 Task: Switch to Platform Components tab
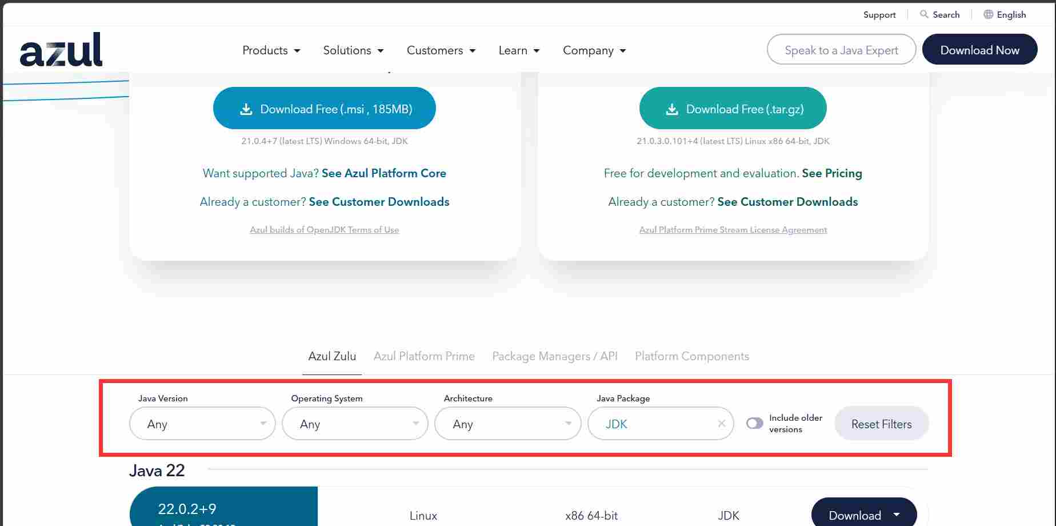pos(692,356)
